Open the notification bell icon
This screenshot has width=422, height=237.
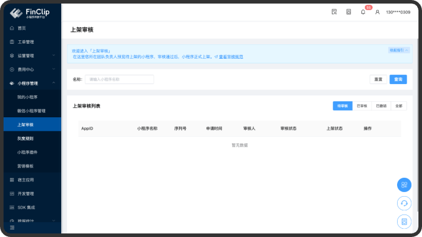click(363, 12)
